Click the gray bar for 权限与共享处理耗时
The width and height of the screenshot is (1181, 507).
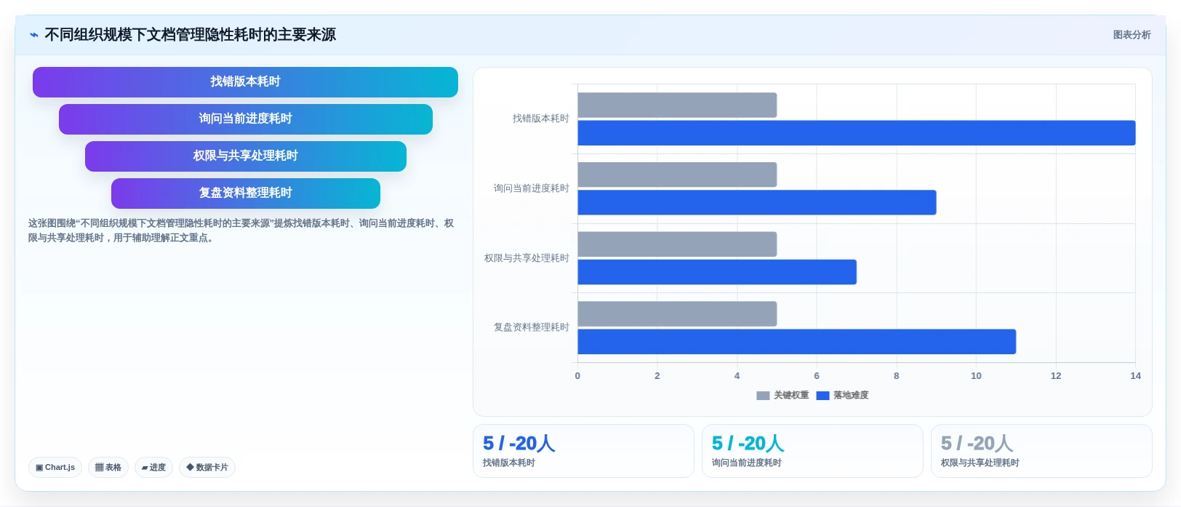click(677, 244)
